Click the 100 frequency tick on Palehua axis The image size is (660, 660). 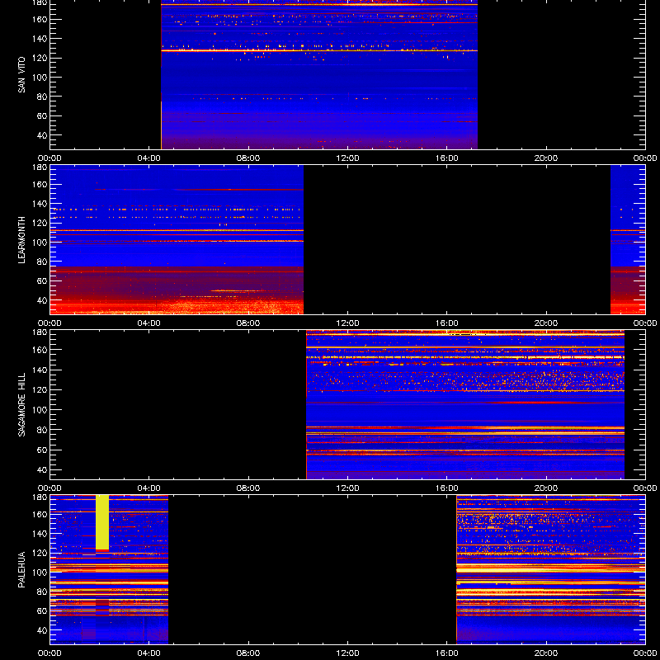[x=40, y=573]
